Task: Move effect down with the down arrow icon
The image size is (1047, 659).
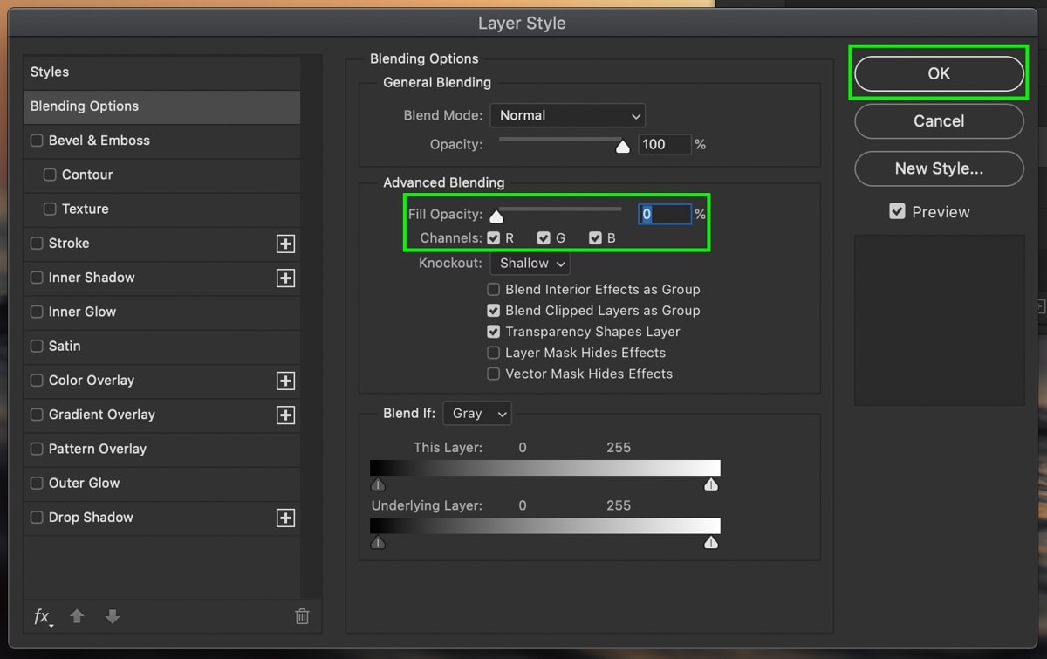Action: pos(112,616)
